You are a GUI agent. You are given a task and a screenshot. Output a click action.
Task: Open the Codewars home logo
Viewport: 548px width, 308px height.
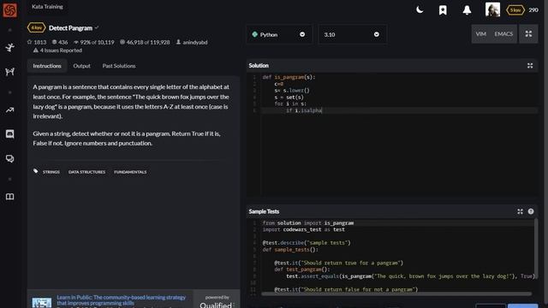[x=9, y=9]
